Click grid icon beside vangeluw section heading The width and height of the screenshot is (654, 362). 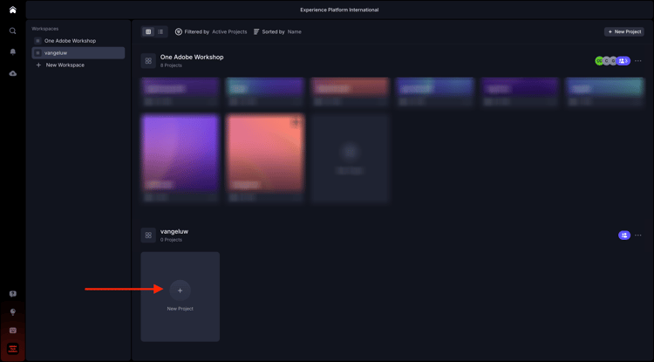(x=148, y=236)
